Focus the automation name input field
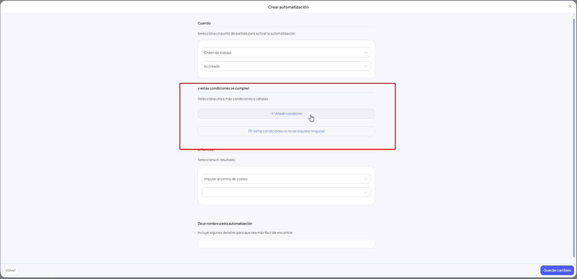The height and width of the screenshot is (279, 577). click(286, 244)
